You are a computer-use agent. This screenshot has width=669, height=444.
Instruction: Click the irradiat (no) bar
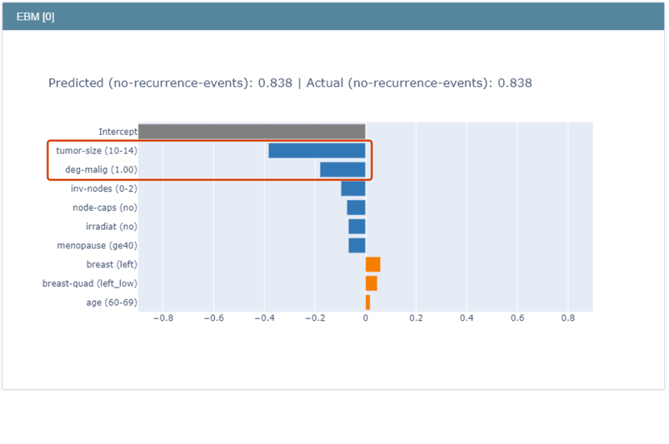[x=356, y=226]
